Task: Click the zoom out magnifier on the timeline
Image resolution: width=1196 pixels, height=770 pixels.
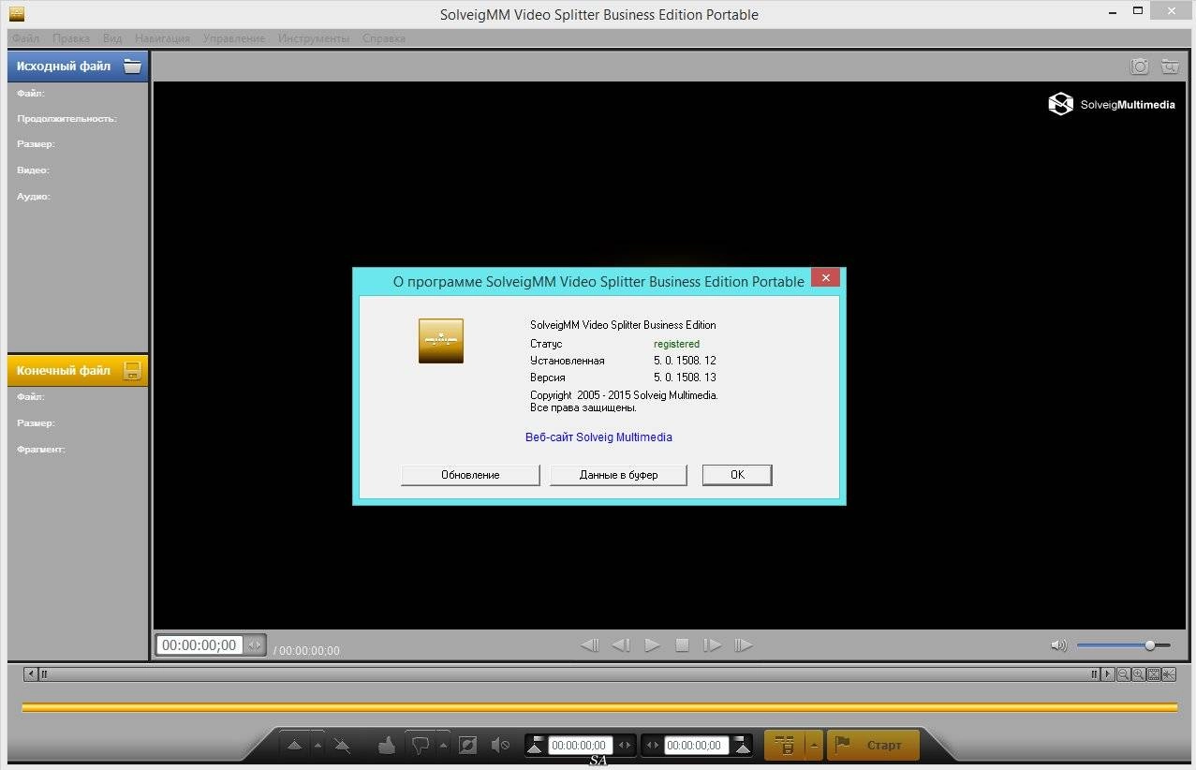Action: pos(1123,674)
